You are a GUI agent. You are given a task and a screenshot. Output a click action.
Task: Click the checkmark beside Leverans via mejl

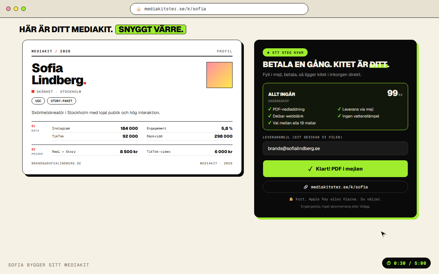tap(339, 109)
